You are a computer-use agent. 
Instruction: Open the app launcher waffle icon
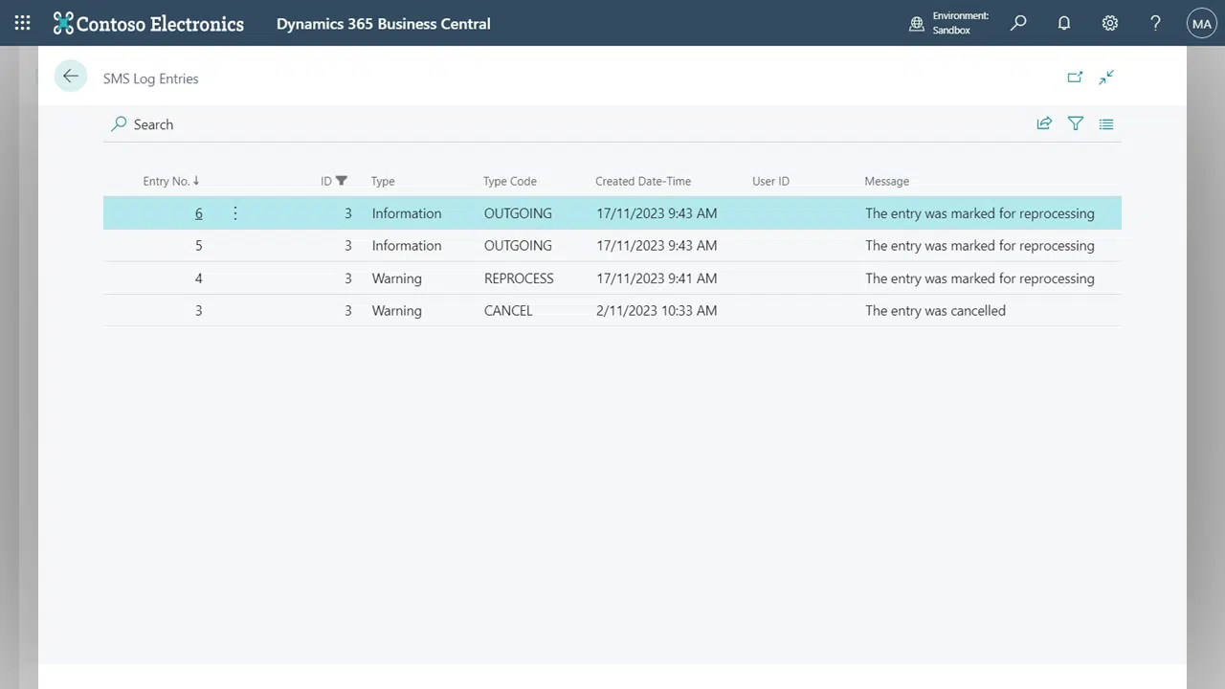[21, 23]
